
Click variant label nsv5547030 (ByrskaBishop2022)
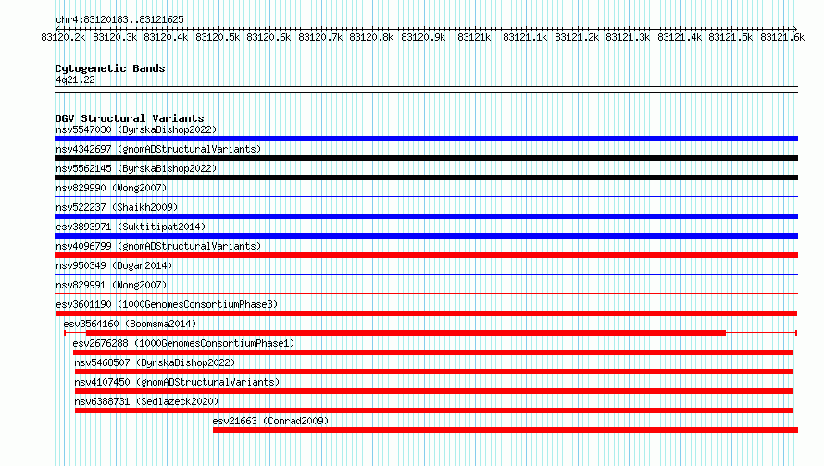tap(136, 129)
